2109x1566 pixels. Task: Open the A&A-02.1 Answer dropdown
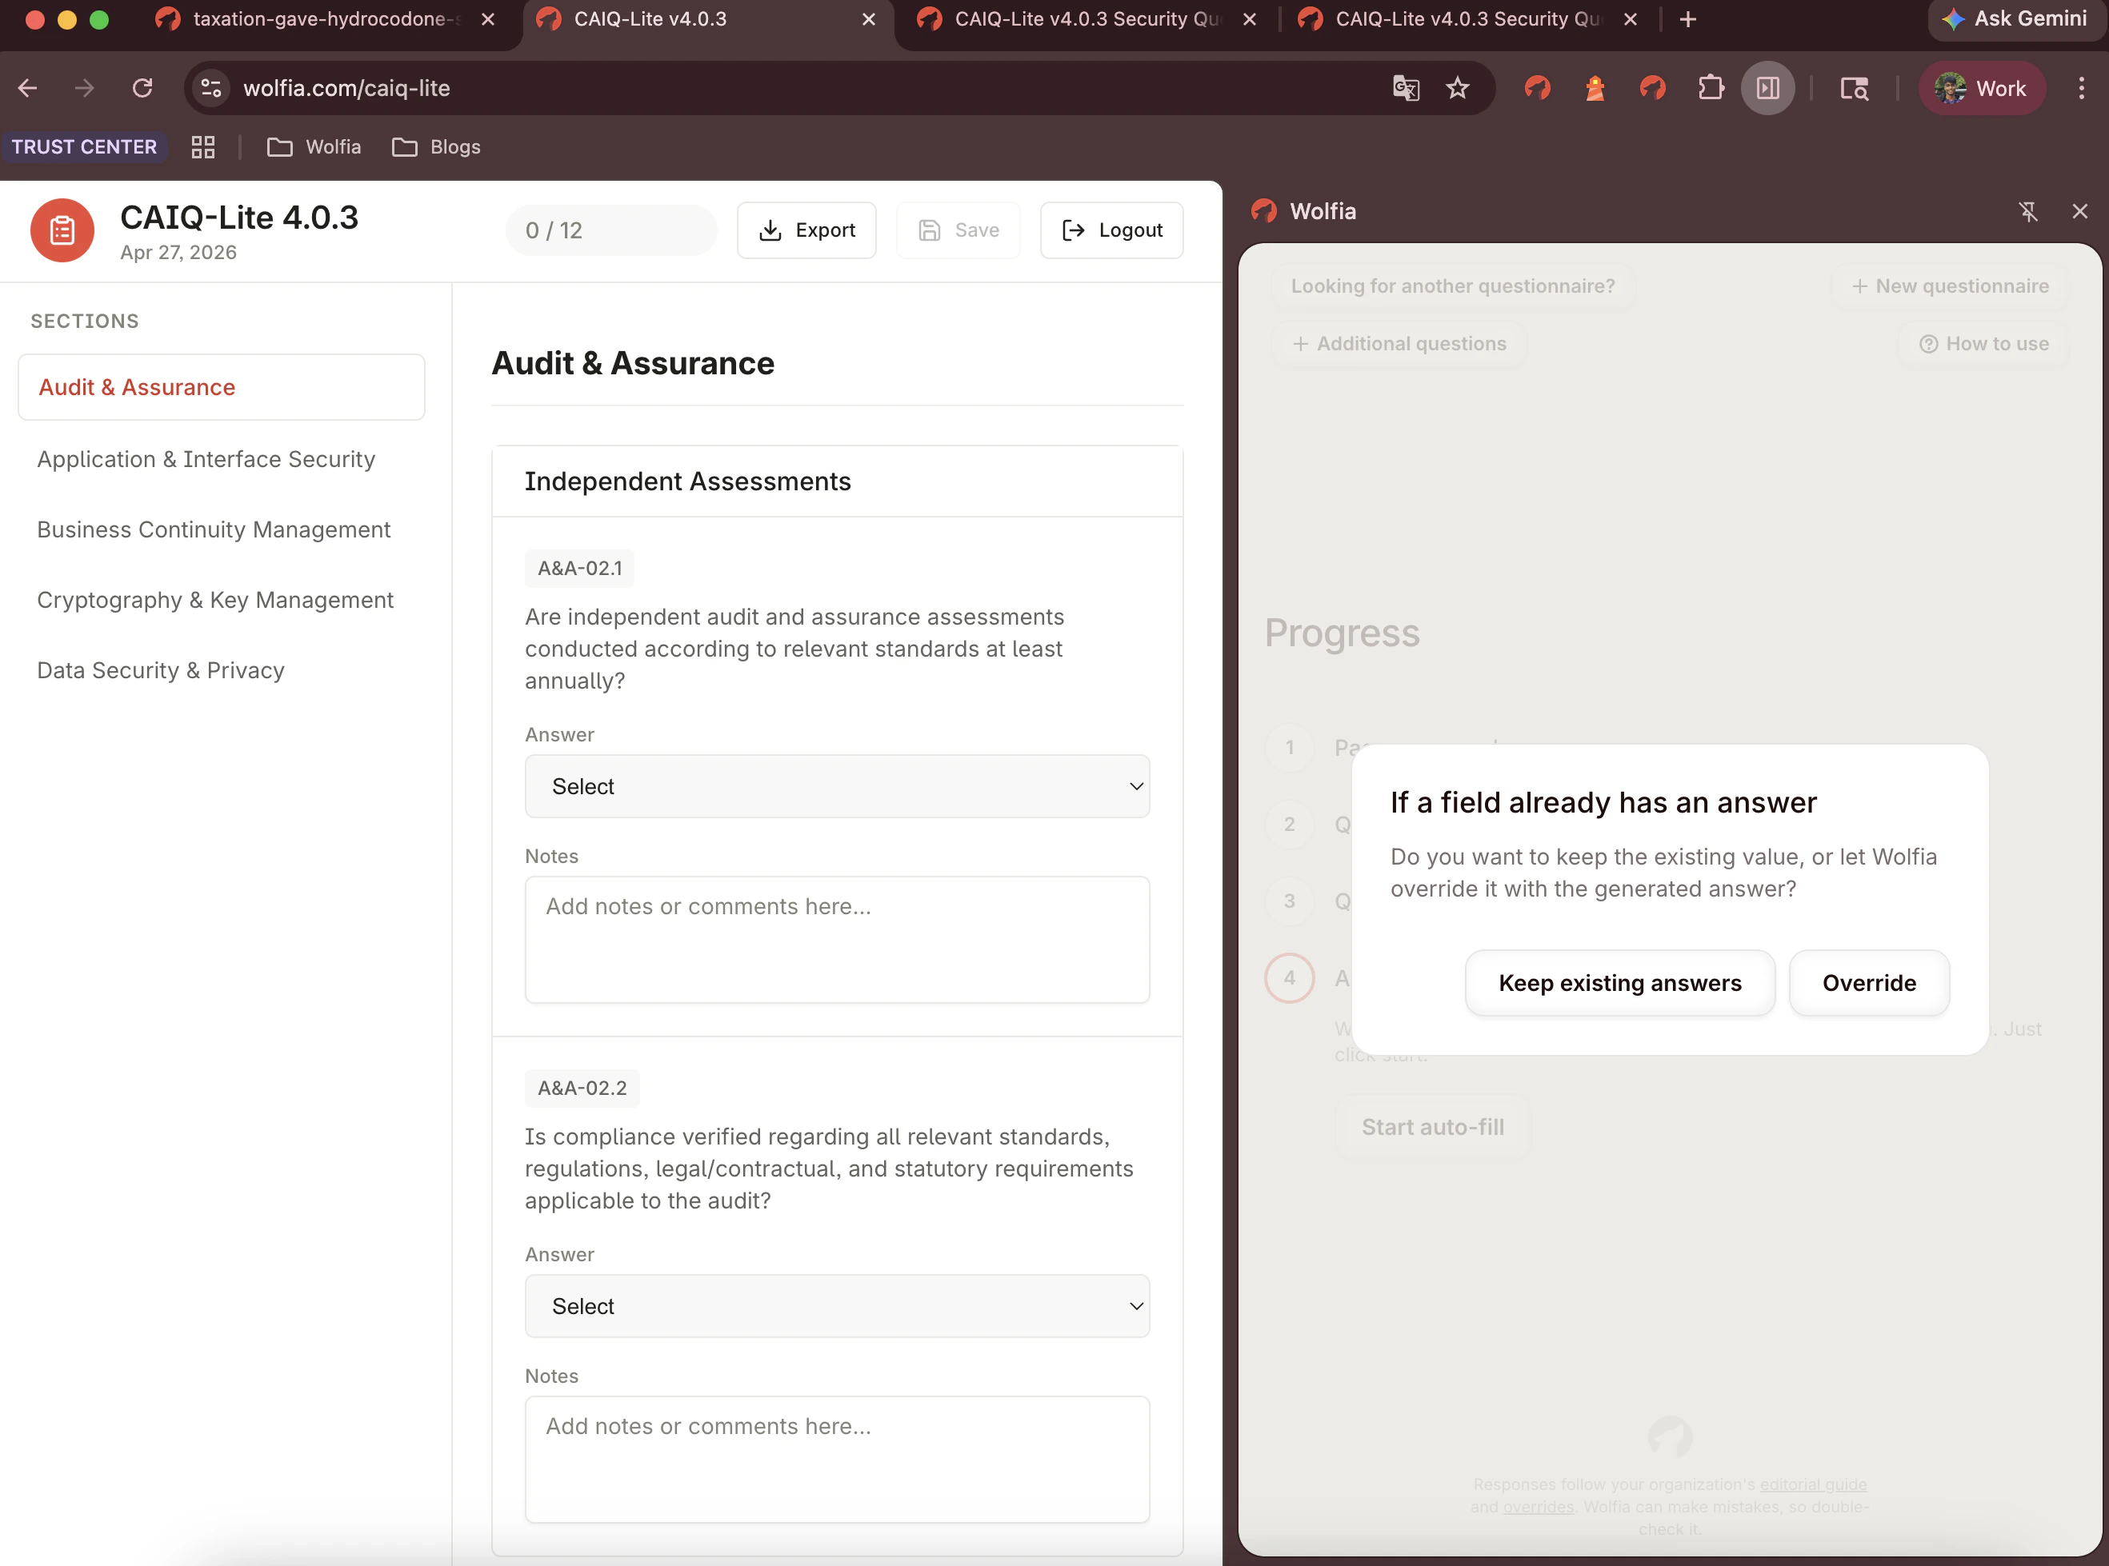point(836,786)
